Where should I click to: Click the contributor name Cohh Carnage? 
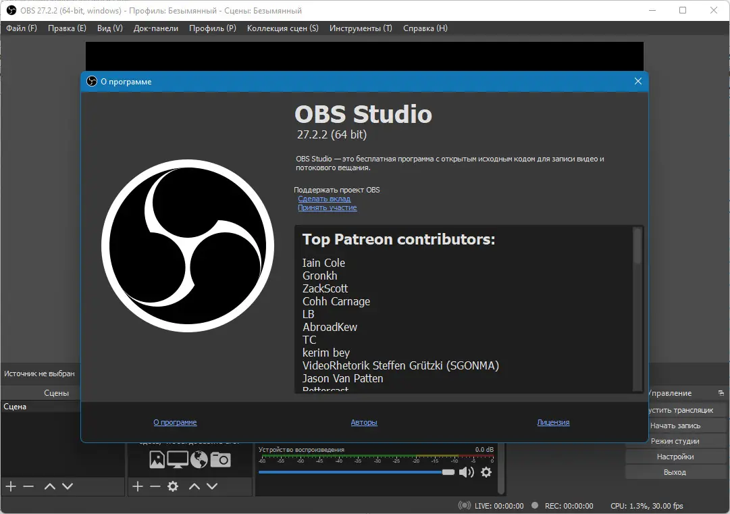(x=336, y=302)
